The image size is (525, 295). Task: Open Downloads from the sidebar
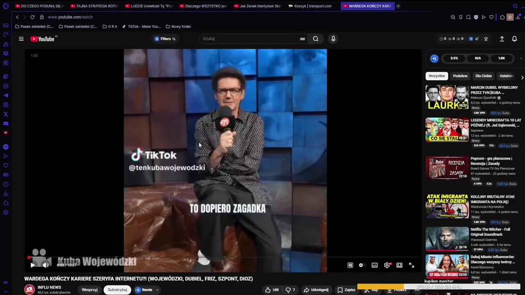[x=6, y=194]
